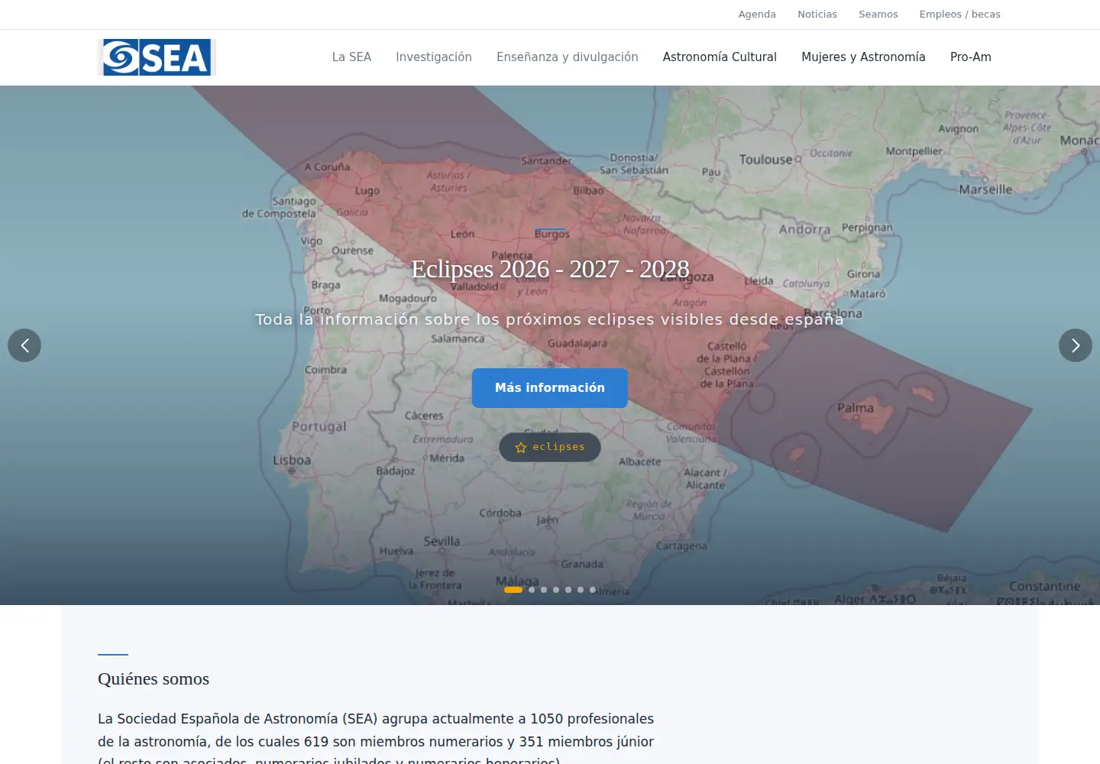The height and width of the screenshot is (764, 1100).
Task: Open the Investigación menu
Action: [434, 57]
